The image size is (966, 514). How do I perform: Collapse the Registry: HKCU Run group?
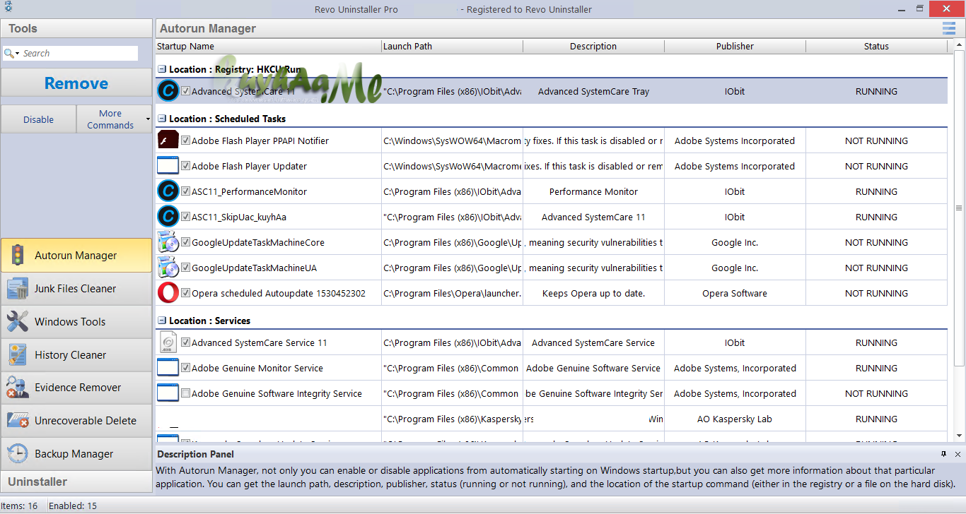(x=162, y=69)
